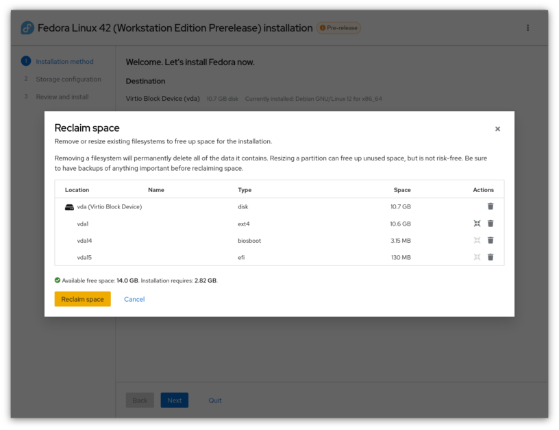
Task: Open the installer options kebab menu
Action: [527, 27]
